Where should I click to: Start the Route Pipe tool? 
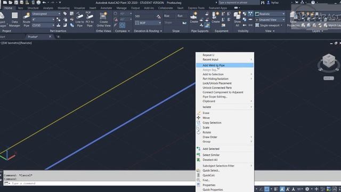[26, 20]
